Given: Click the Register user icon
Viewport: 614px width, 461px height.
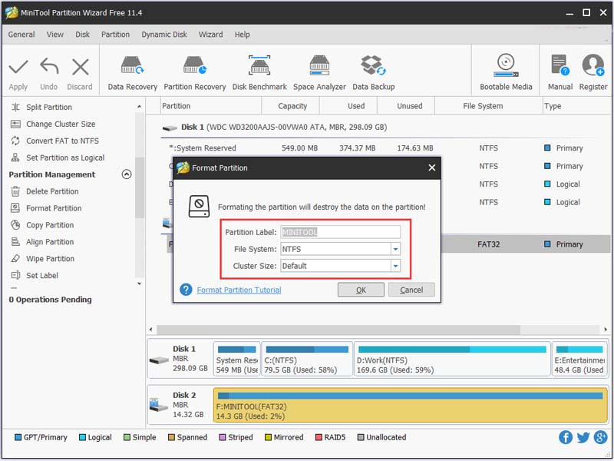Looking at the screenshot, I should click(593, 65).
